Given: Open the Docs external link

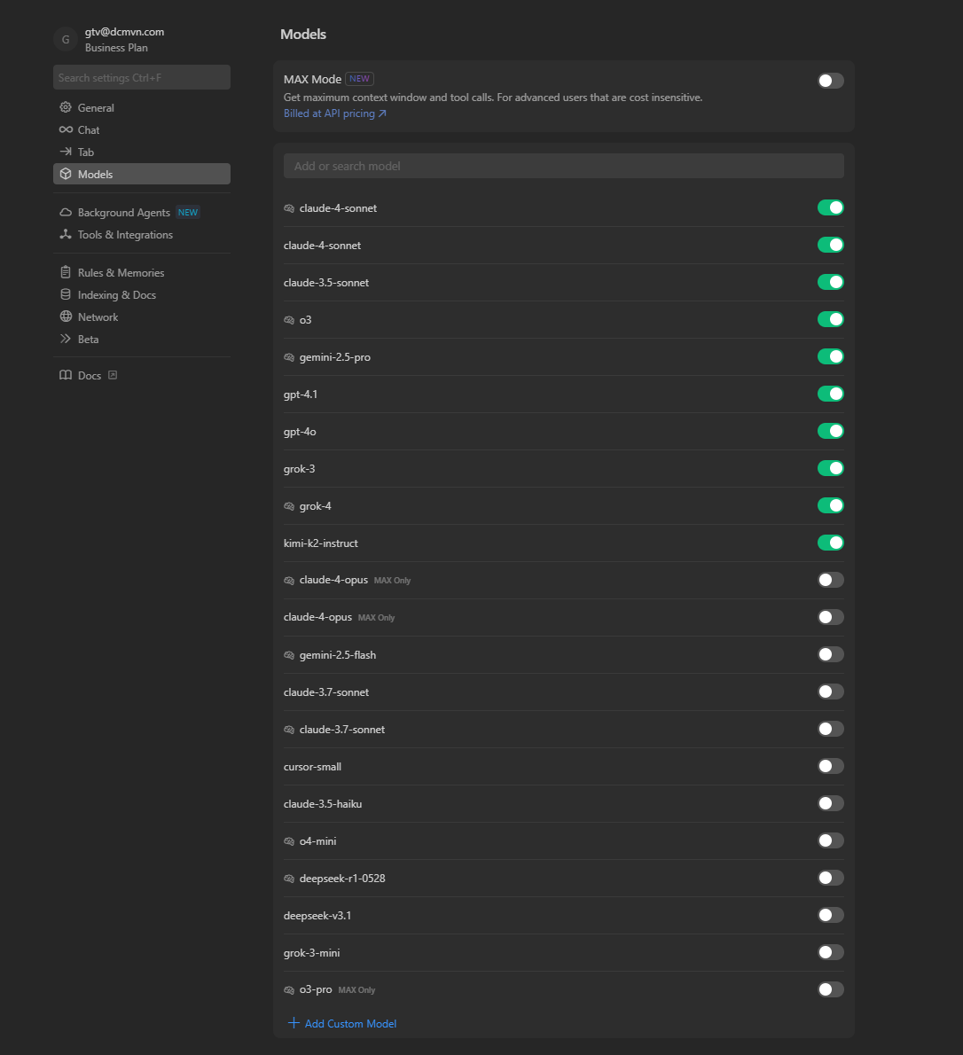Looking at the screenshot, I should [x=90, y=375].
